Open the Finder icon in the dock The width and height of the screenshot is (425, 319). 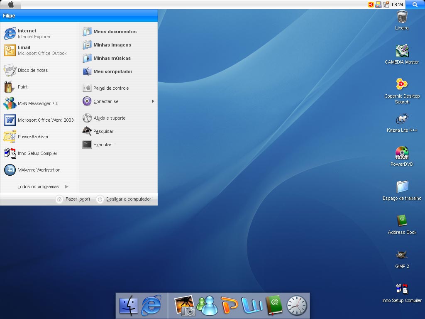(129, 305)
